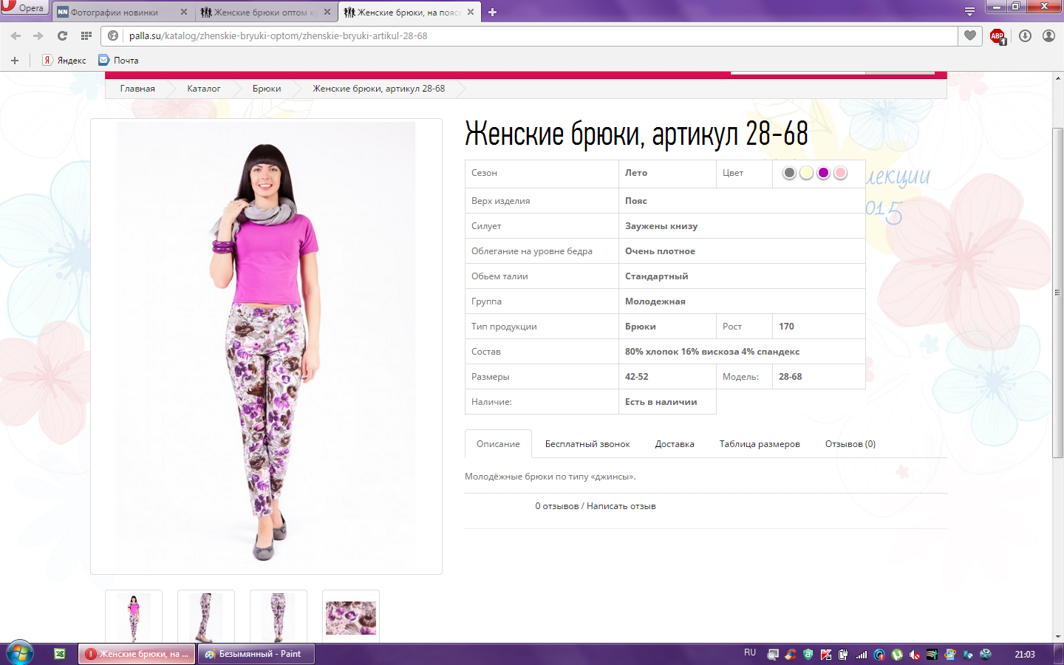This screenshot has width=1064, height=665.
Task: Select the gray color swatch
Action: (x=789, y=173)
